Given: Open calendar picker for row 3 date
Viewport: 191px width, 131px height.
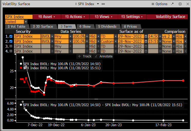Looking at the screenshot, I should [146, 46].
